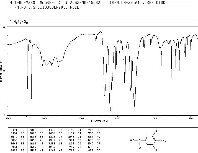Screen dimensions: 198x153
Task: Click the 797 peak table entry
Action: (x=75, y=147)
